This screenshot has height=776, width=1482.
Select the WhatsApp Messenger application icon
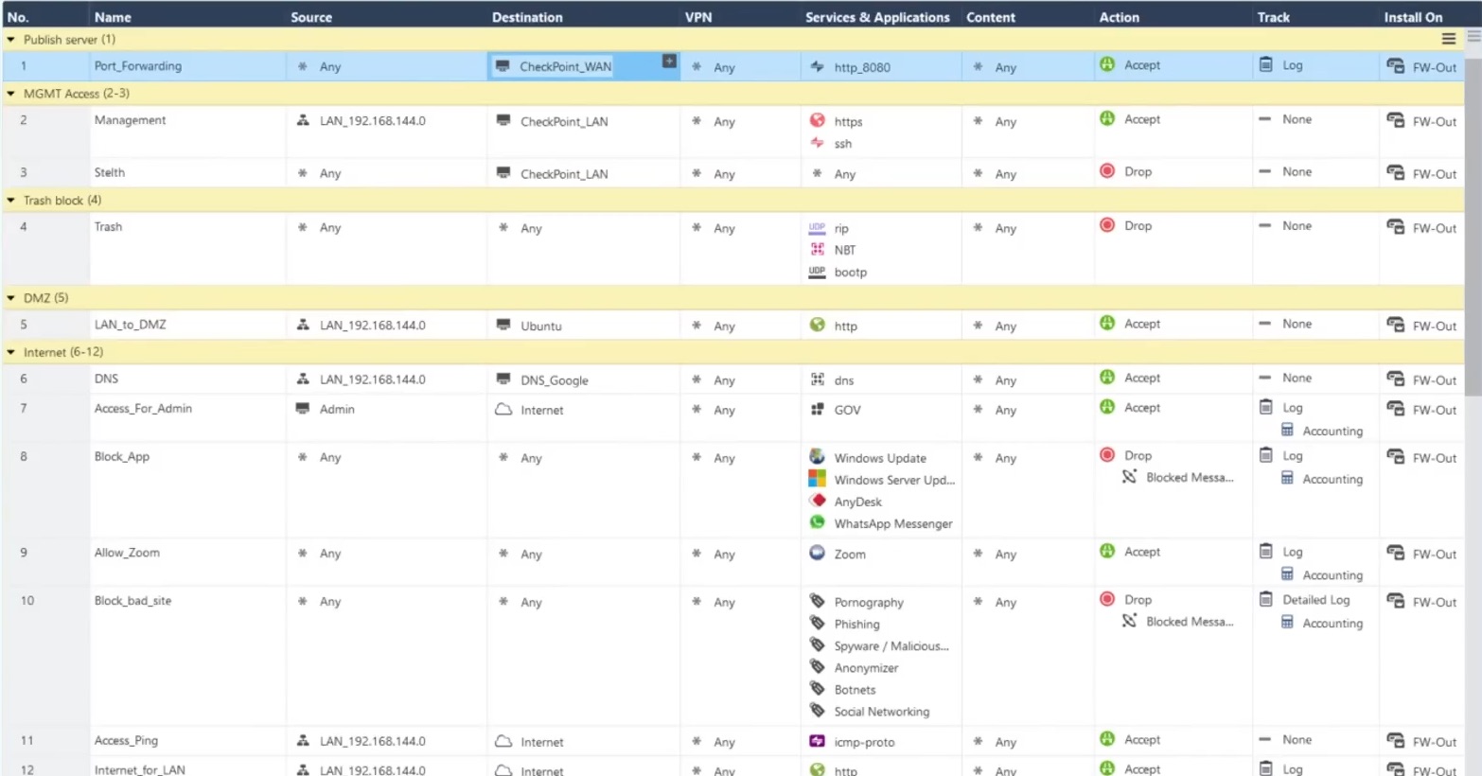818,522
